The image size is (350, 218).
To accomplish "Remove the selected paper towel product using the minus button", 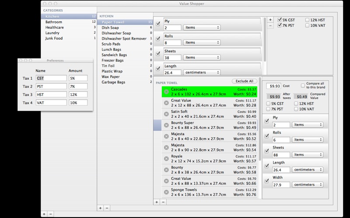I will tap(163, 202).
